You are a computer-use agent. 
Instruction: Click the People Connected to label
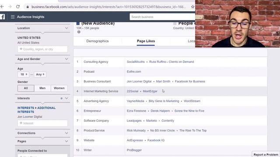click(32, 150)
